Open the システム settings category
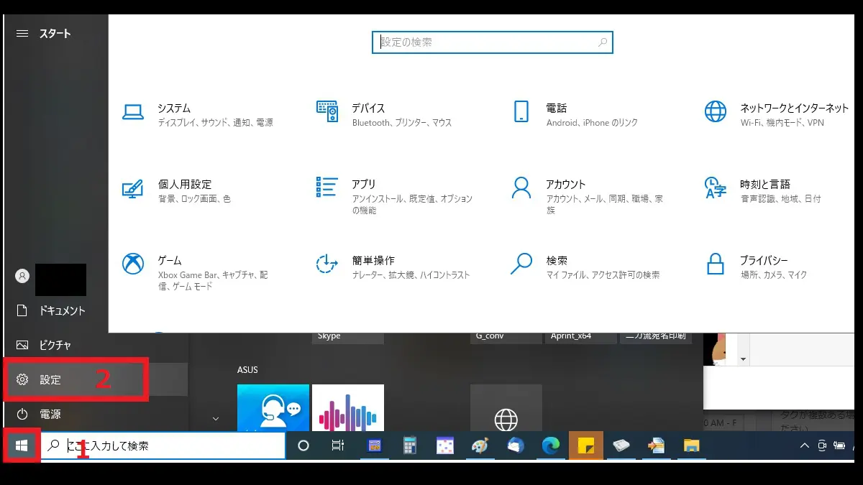 point(198,114)
